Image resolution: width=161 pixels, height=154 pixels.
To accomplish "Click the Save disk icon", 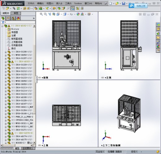I will pos(124,3).
